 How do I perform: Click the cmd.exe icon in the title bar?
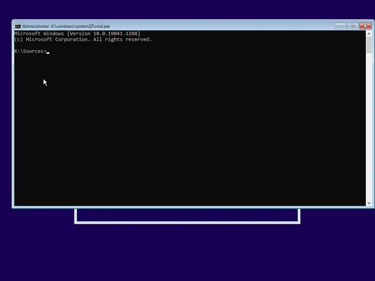(18, 26)
